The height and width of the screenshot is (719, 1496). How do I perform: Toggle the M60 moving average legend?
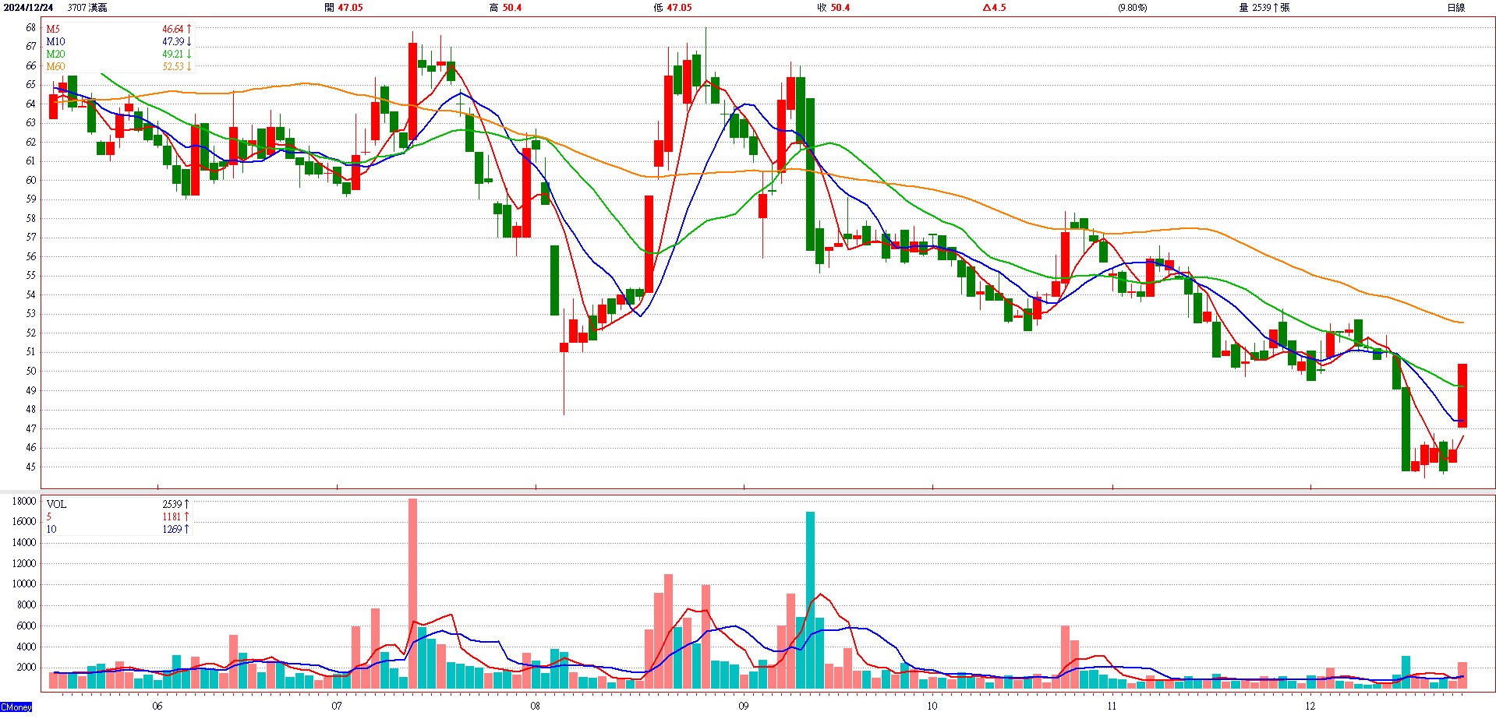coord(55,66)
